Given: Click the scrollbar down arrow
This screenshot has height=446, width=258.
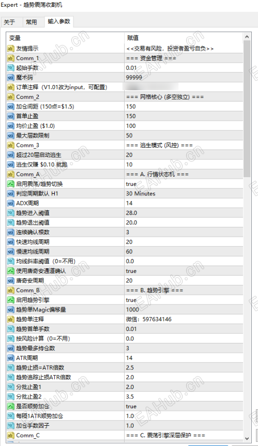Looking at the screenshot, I should 247,439.
